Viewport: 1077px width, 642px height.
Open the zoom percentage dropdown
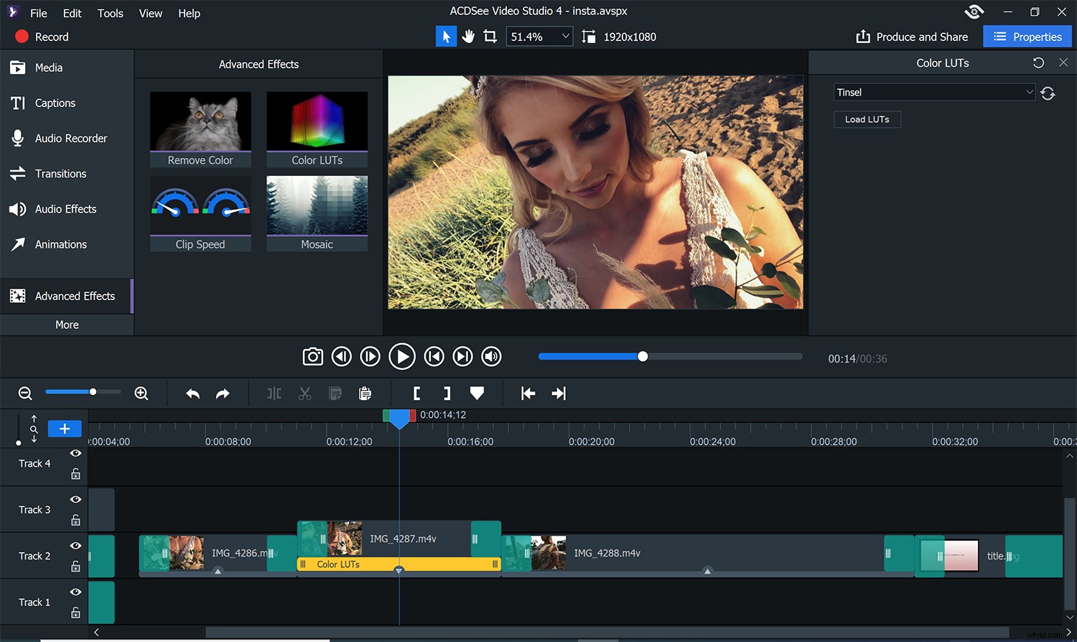coord(565,36)
